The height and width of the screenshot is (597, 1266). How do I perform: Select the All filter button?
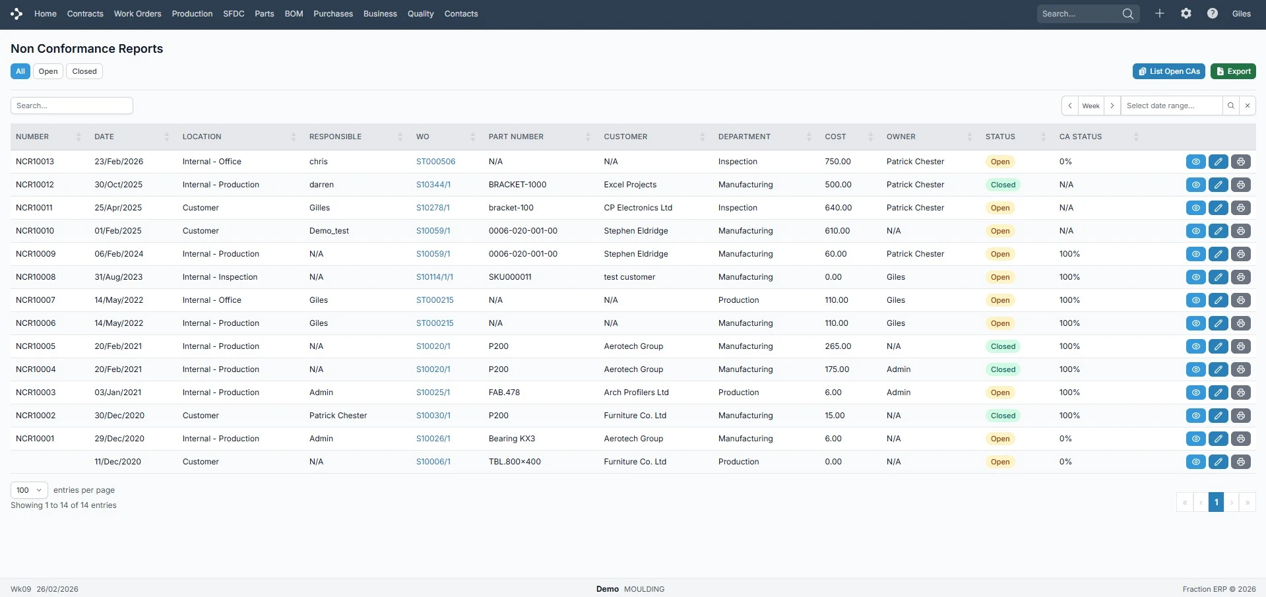tap(20, 71)
